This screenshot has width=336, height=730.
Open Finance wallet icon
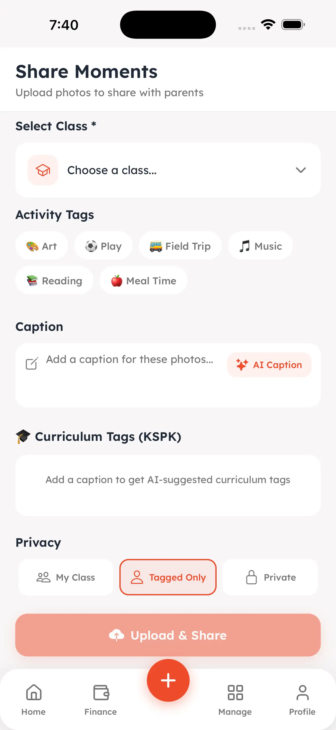tap(101, 692)
